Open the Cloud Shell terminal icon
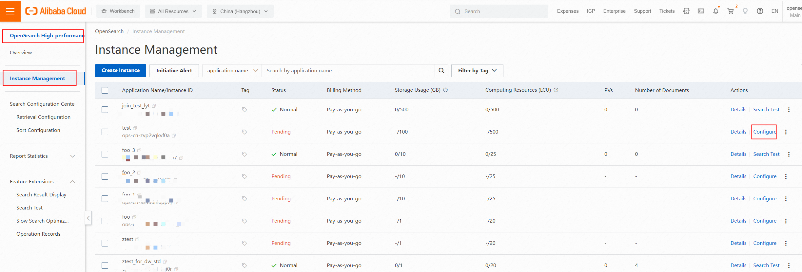The height and width of the screenshot is (272, 802). (701, 11)
